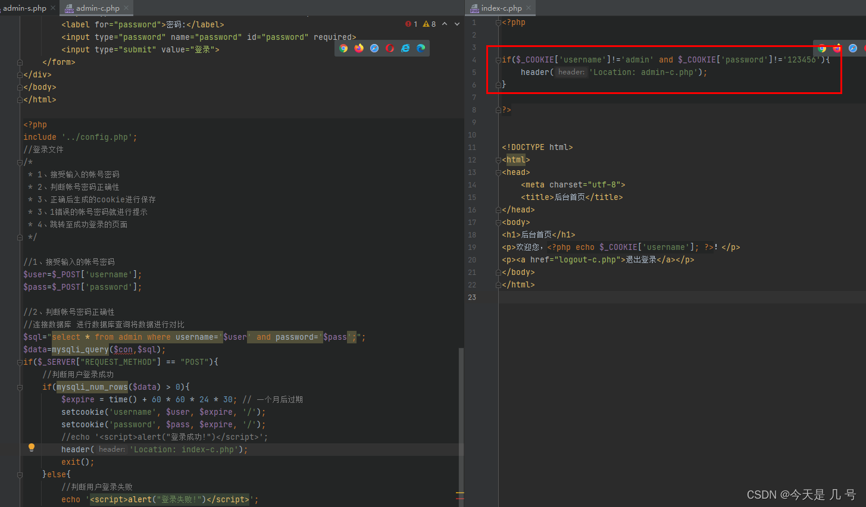Close the index-c.php tab
866x507 pixels.
coord(529,8)
